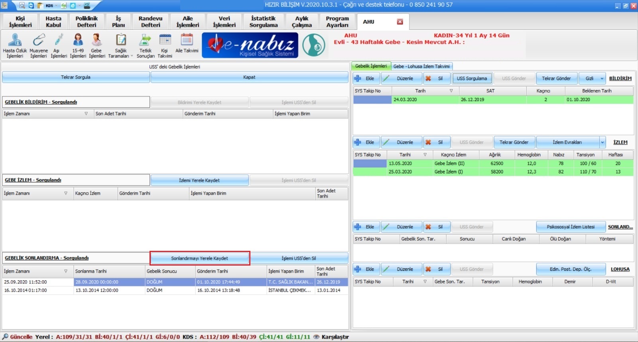Expand the Sağlık Taramaları dropdown
Viewport: 638px width, 342px height.
(132, 56)
